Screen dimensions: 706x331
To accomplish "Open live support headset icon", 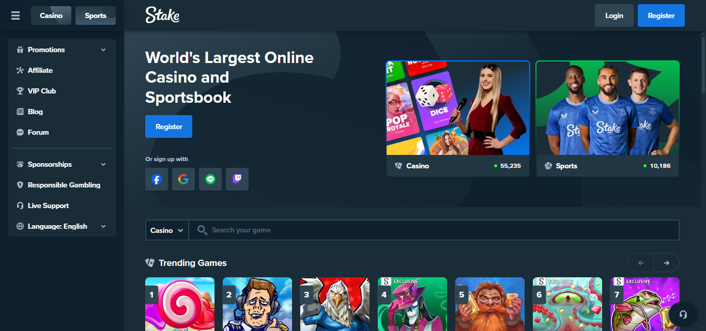I will [x=683, y=314].
